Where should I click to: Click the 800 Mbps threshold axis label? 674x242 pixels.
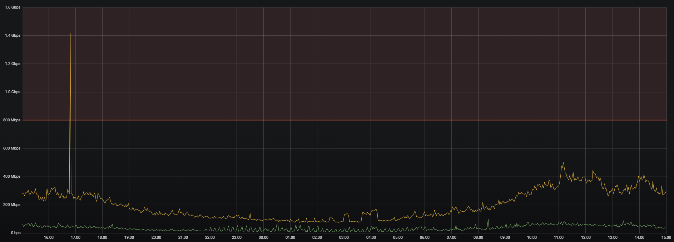pyautogui.click(x=12, y=120)
